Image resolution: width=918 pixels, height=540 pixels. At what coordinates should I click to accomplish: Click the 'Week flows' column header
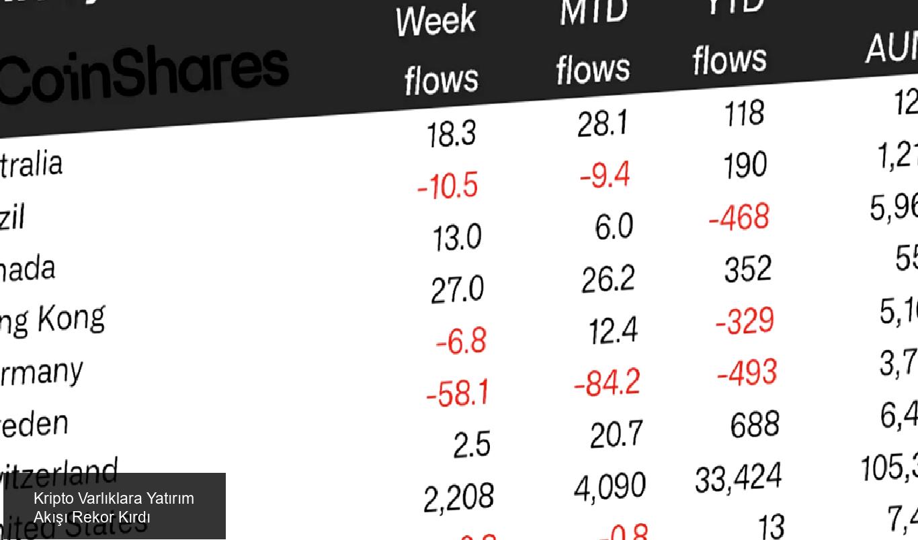coord(440,50)
